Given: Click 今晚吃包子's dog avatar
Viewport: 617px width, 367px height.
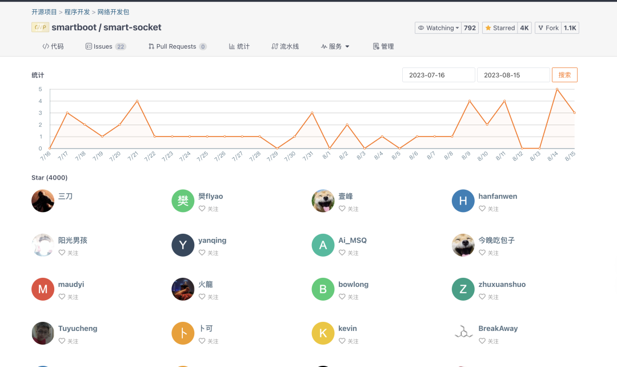Looking at the screenshot, I should click(463, 245).
